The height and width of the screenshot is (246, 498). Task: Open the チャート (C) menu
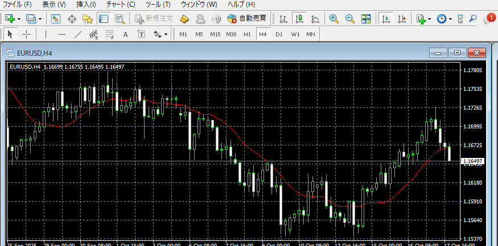[x=121, y=5]
